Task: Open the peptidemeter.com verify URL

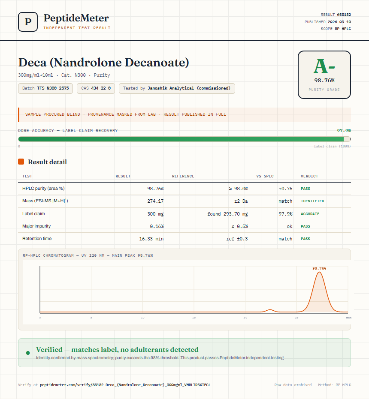Action: pyautogui.click(x=125, y=385)
